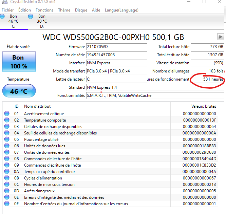The width and height of the screenshot is (226, 214).
Task: Click status orb of Pourcentage utilisé row
Action: [x=7, y=139]
